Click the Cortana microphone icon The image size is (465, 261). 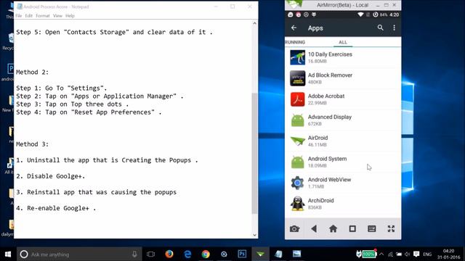134,254
